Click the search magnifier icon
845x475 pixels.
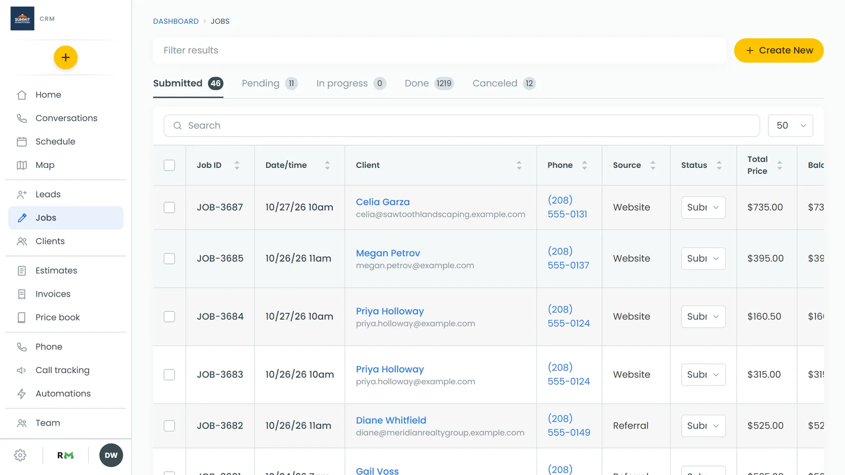(177, 126)
